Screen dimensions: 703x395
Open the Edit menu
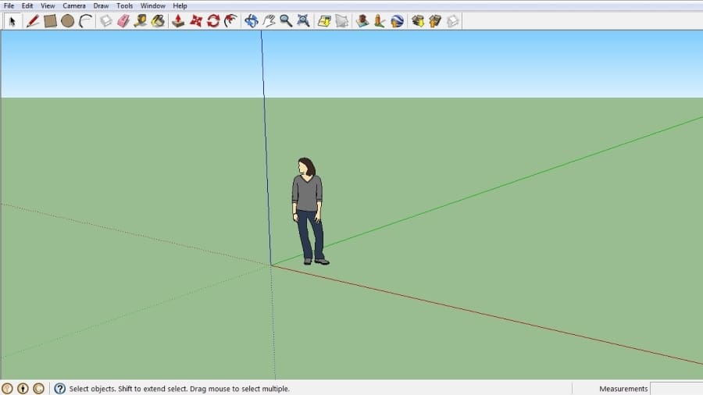click(27, 5)
